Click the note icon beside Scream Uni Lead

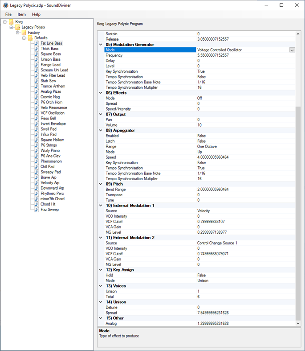pos(37,70)
